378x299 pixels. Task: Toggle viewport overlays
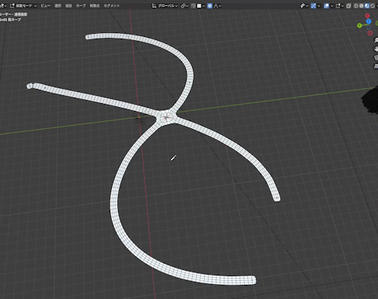point(327,6)
